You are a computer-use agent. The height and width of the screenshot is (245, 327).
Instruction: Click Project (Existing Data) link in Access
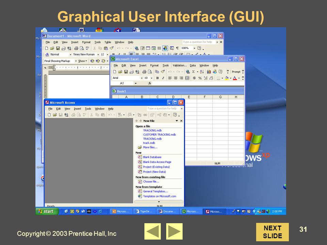[x=156, y=167]
